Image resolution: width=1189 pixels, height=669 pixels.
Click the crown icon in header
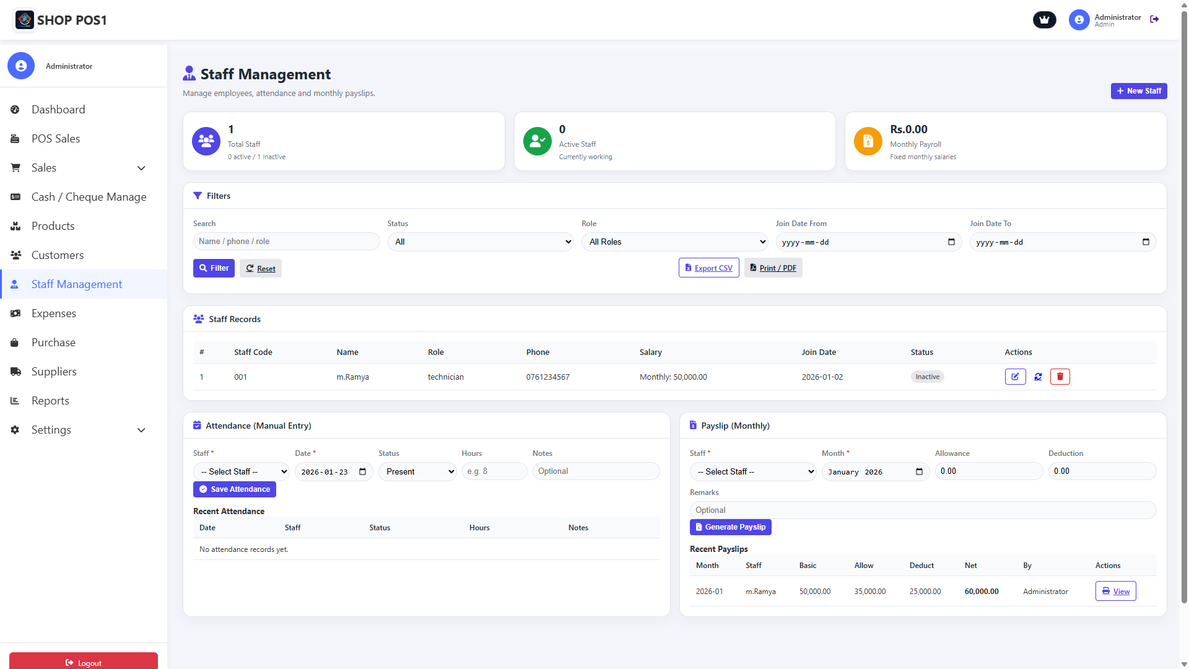1044,20
